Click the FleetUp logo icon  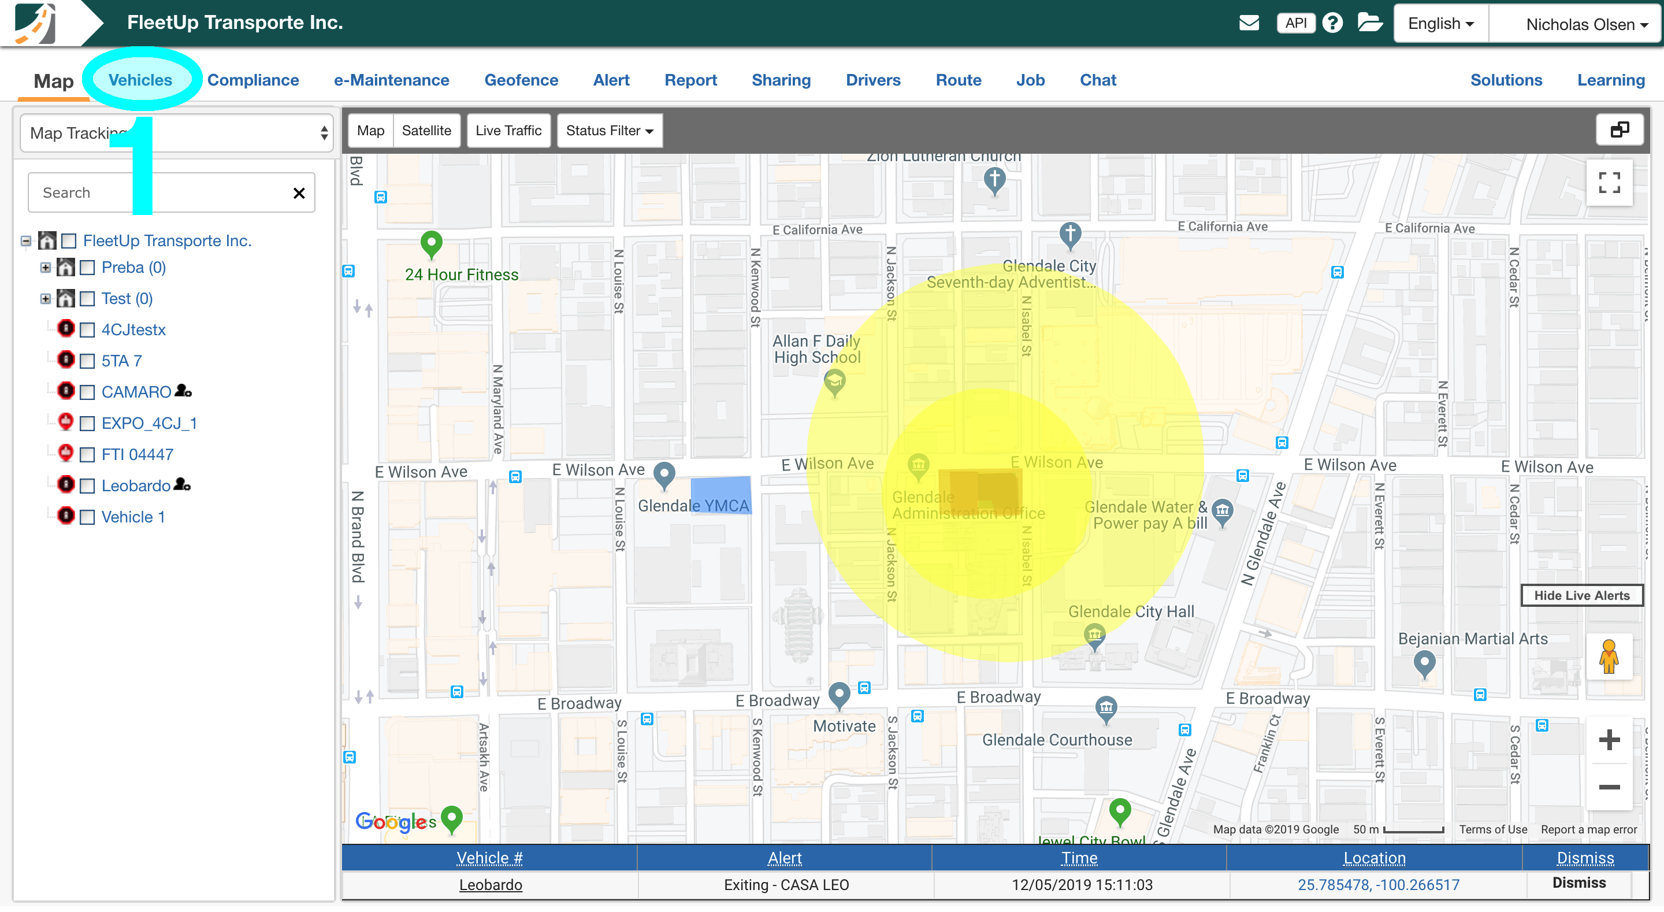[35, 23]
